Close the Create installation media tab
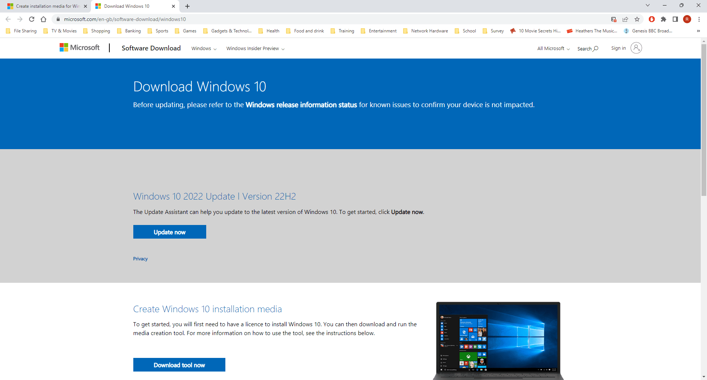 85,6
